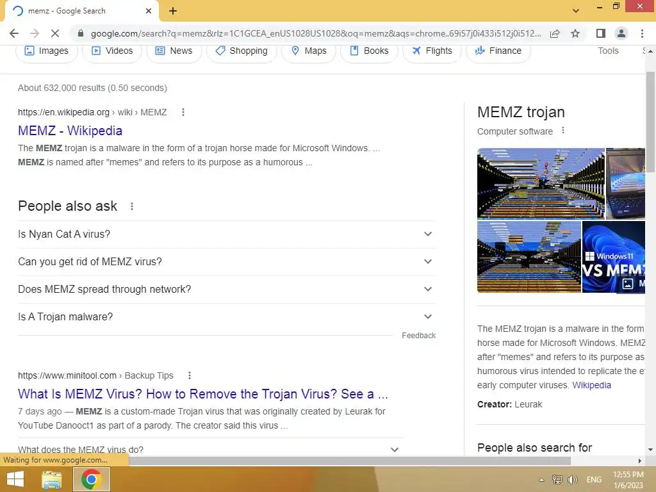Click the address bar URL field
This screenshot has height=492, width=656.
click(316, 33)
